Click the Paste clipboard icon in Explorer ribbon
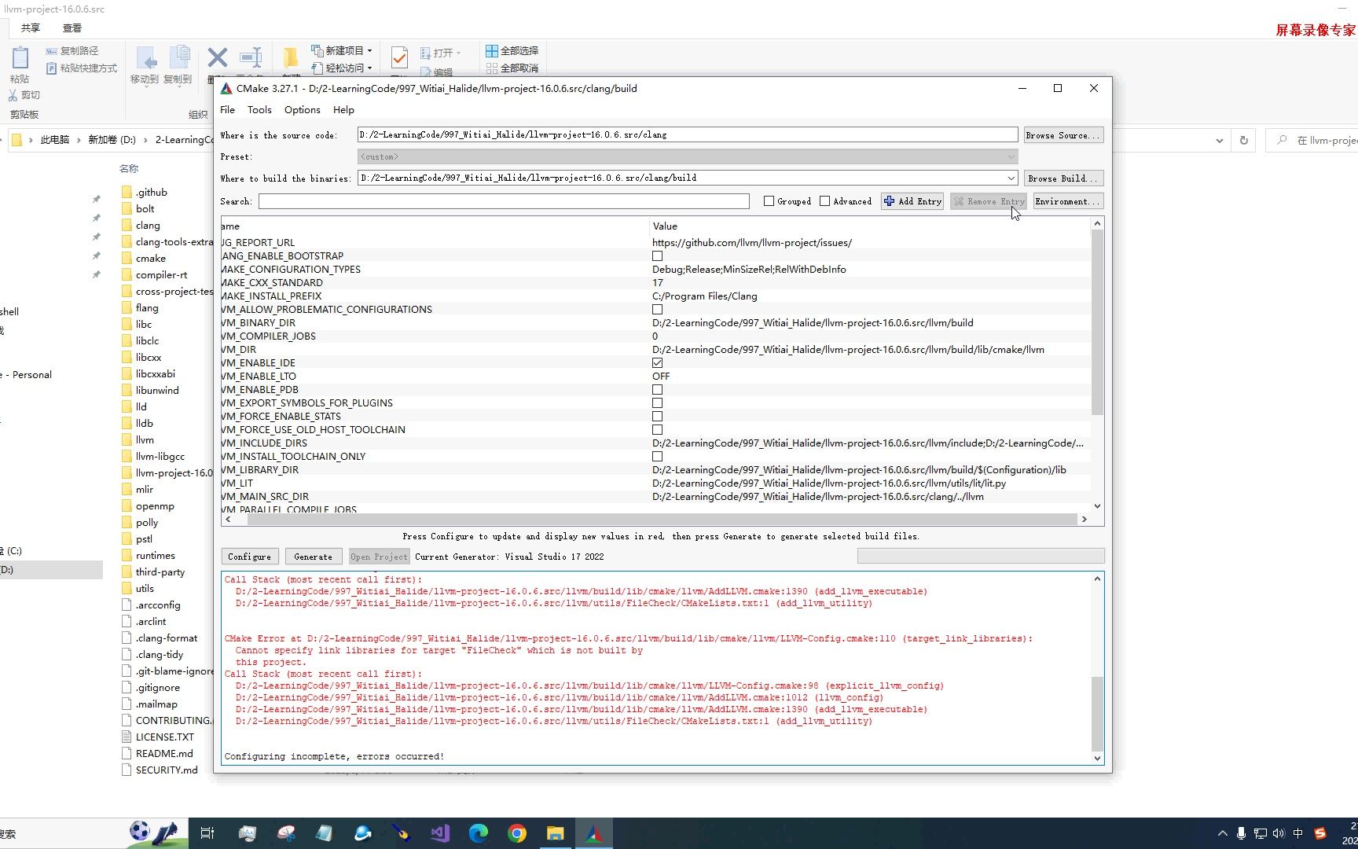The width and height of the screenshot is (1358, 849). pyautogui.click(x=20, y=57)
